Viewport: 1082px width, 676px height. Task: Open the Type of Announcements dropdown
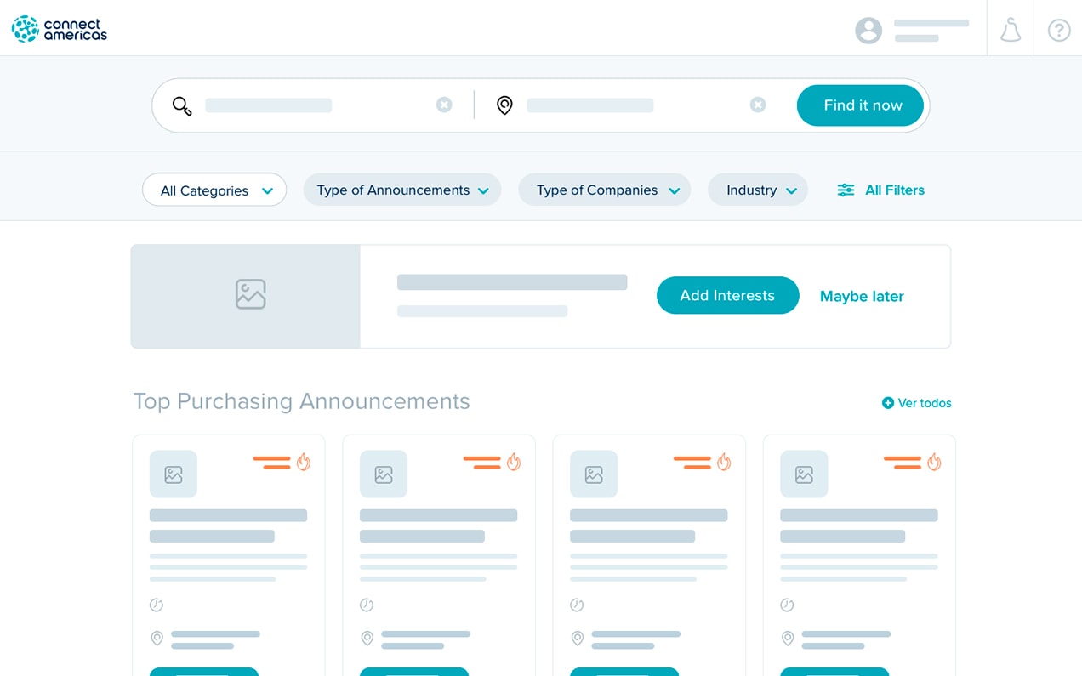click(401, 190)
